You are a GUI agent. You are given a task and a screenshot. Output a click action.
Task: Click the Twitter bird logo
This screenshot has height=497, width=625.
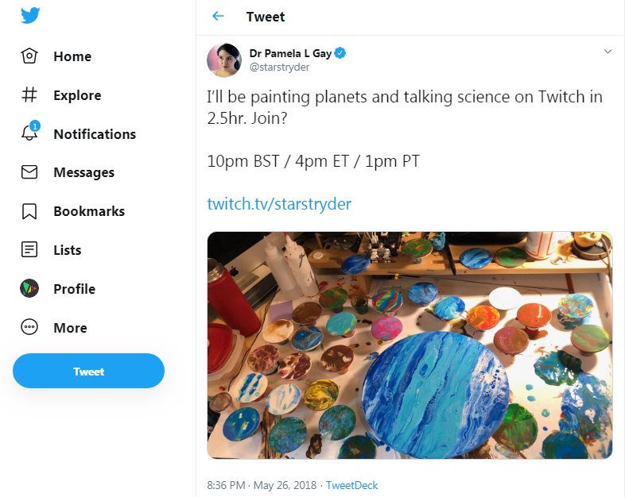point(30,17)
